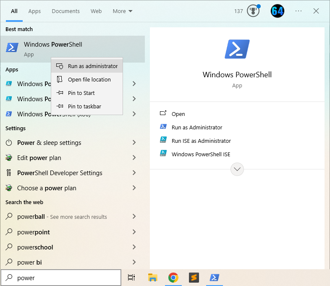Image resolution: width=330 pixels, height=286 pixels.
Task: Expand the More filter dropdown
Action: 123,11
